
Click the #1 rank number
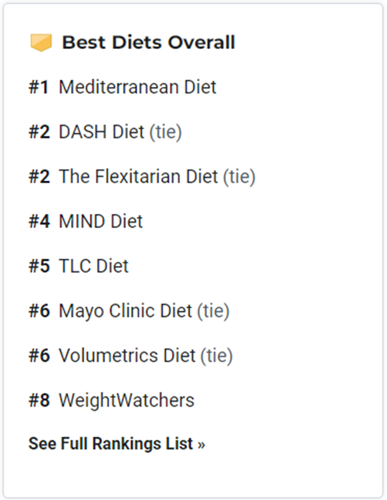(39, 87)
